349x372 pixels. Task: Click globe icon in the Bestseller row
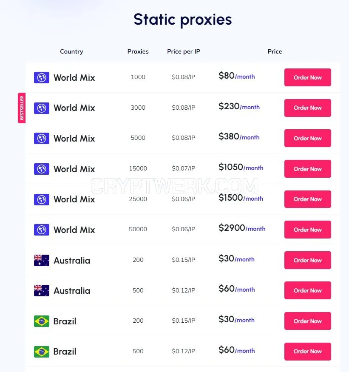(42, 108)
